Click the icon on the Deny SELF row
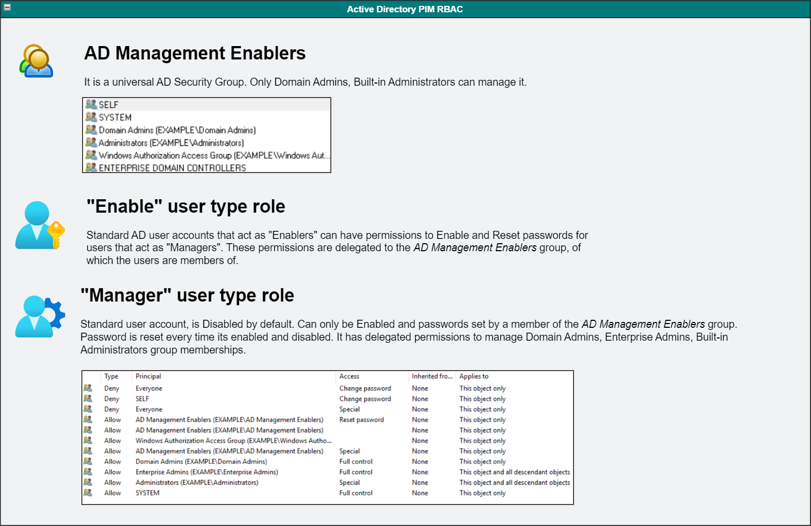The height and width of the screenshot is (526, 811). [88, 399]
